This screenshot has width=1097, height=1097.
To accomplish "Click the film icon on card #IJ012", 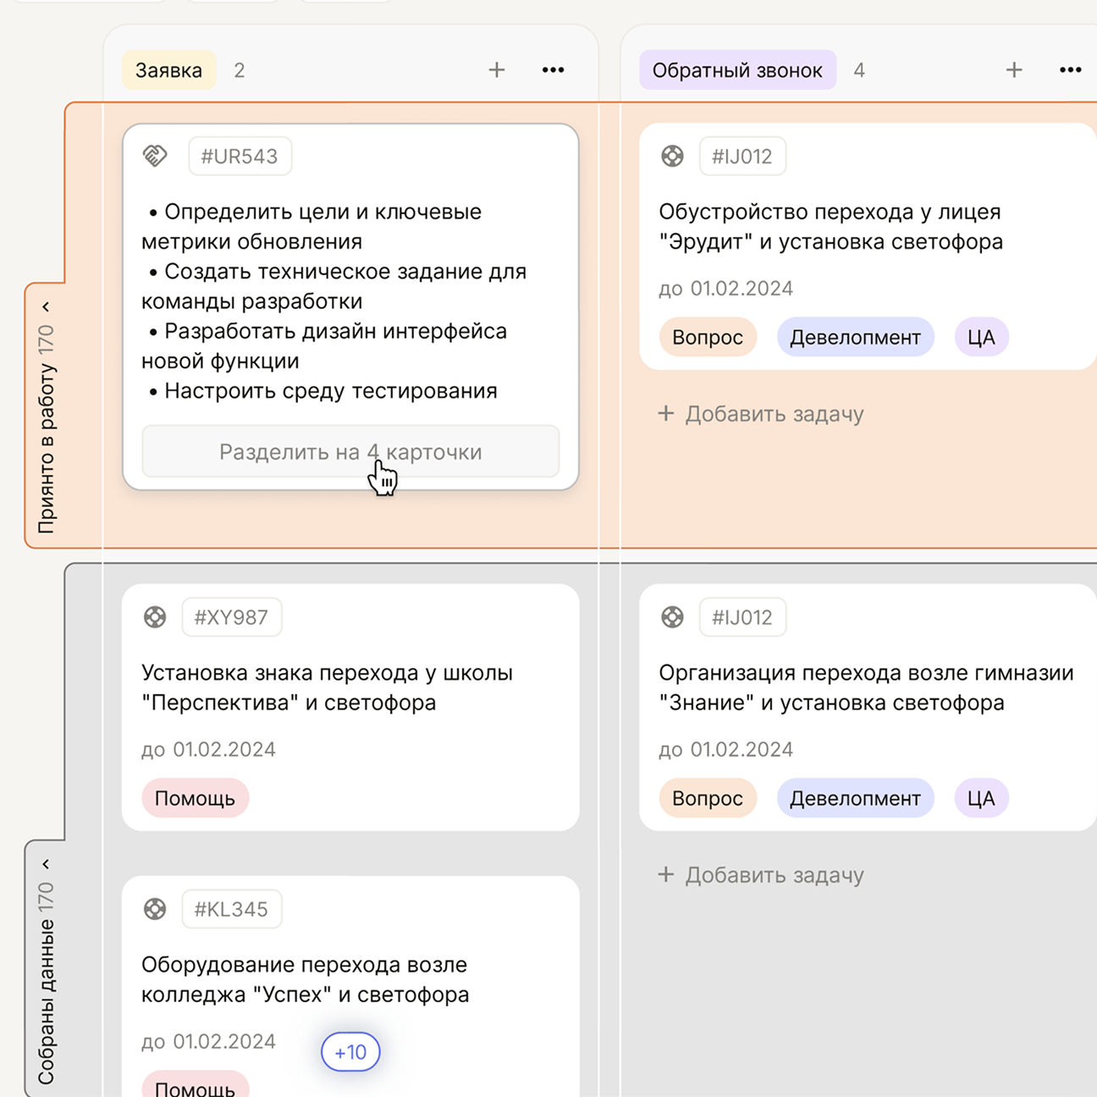I will [x=672, y=156].
